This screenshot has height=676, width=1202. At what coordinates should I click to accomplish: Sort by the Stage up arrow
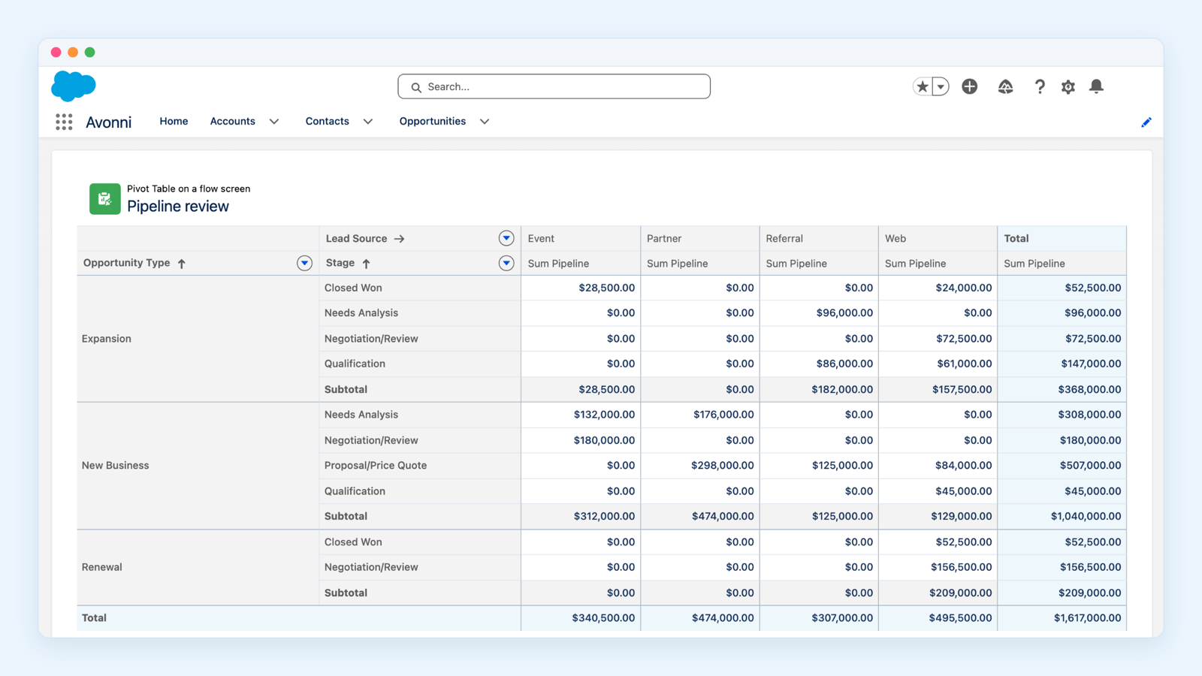click(x=367, y=264)
